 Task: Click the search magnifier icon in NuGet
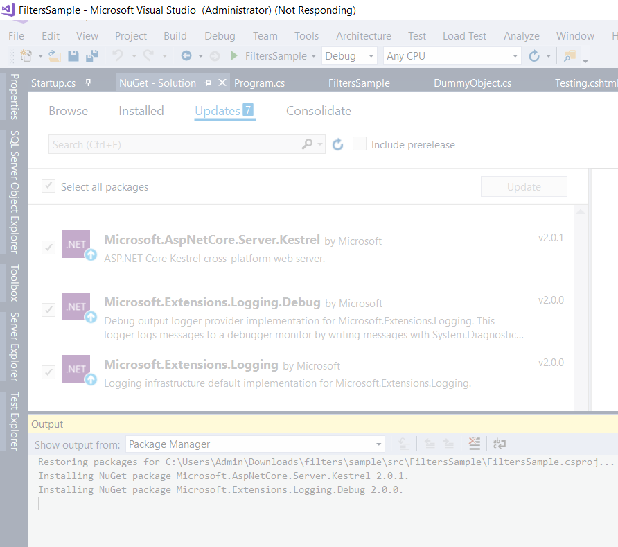tap(307, 144)
